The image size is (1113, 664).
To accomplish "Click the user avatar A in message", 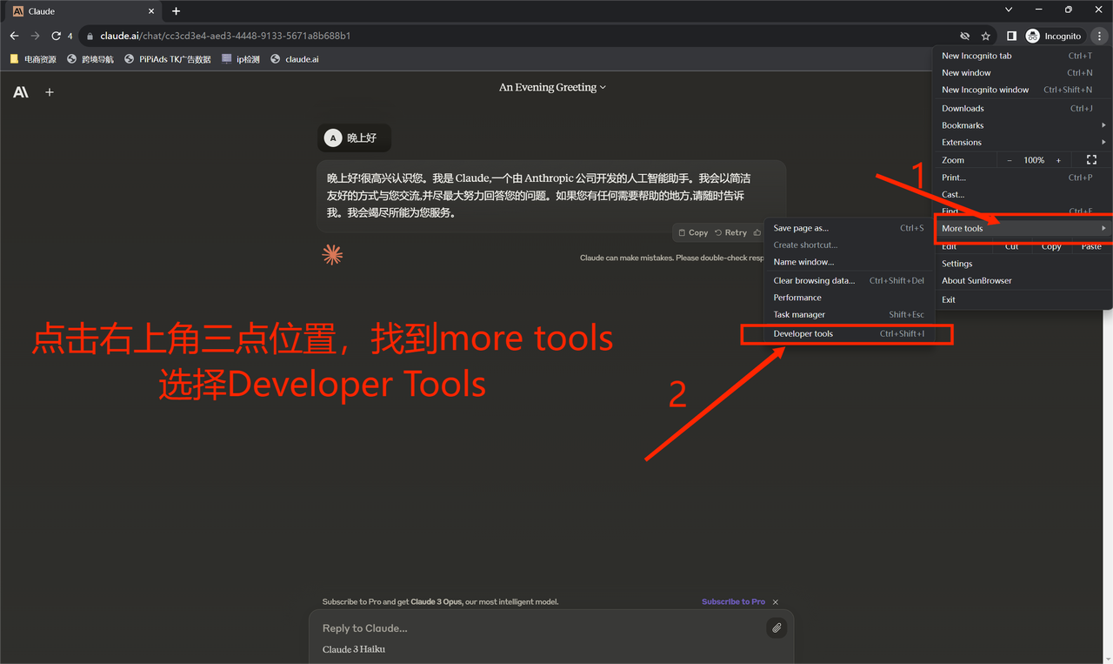I will 332,137.
